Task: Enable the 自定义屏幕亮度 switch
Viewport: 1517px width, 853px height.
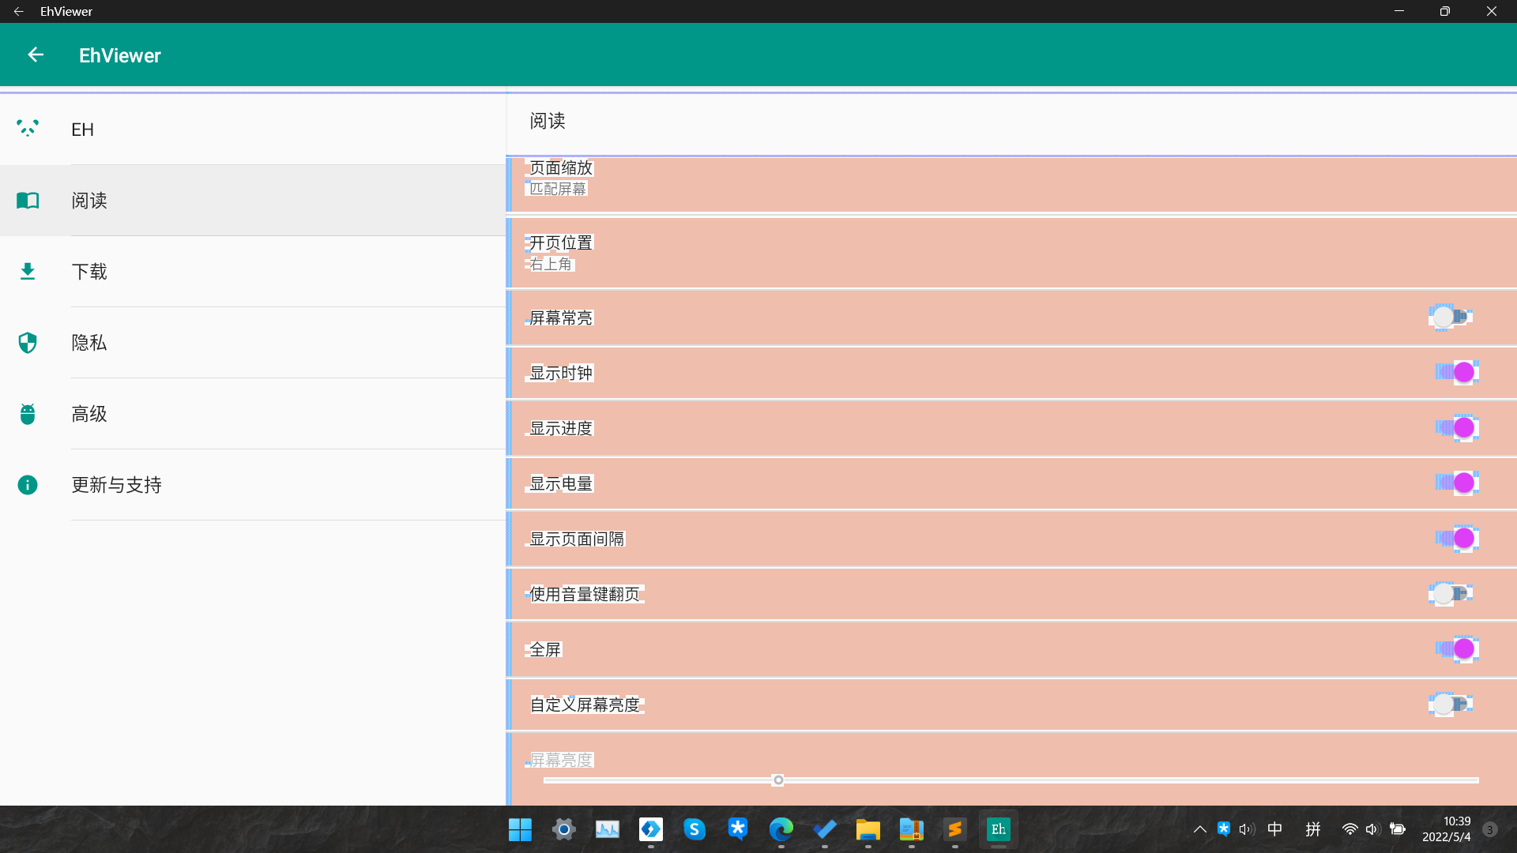Action: (x=1451, y=705)
